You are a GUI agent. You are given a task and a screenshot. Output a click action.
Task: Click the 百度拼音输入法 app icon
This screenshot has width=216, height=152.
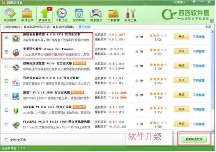pyautogui.click(x=16, y=82)
